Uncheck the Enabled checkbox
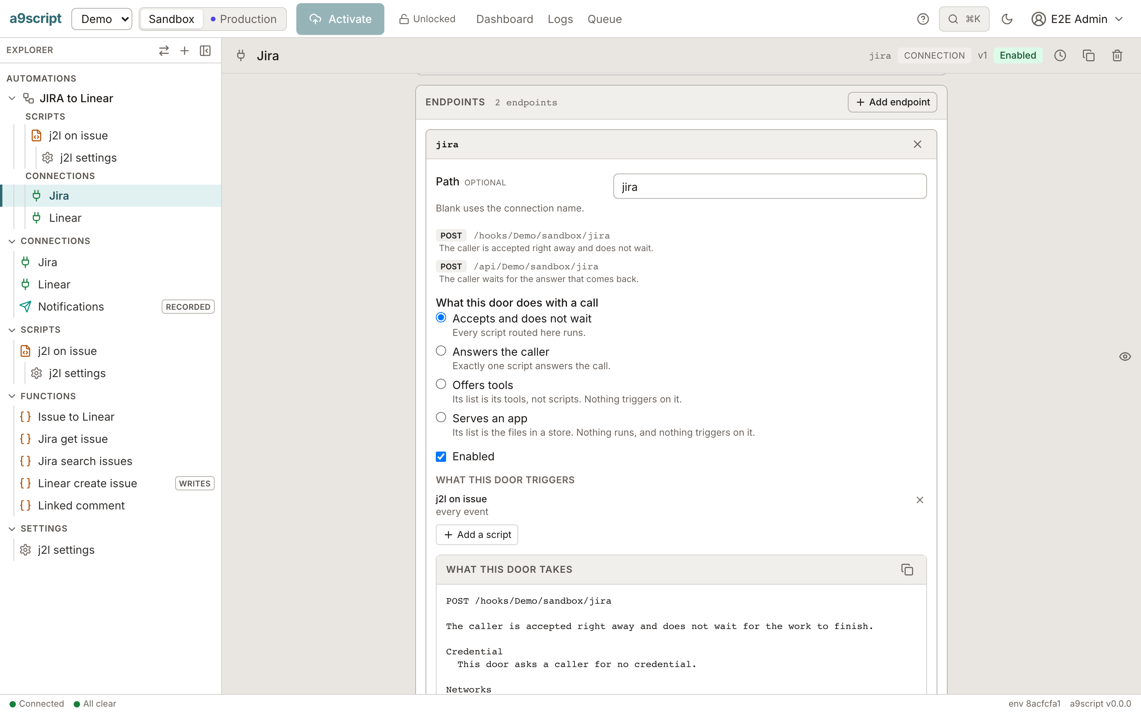 coord(441,456)
